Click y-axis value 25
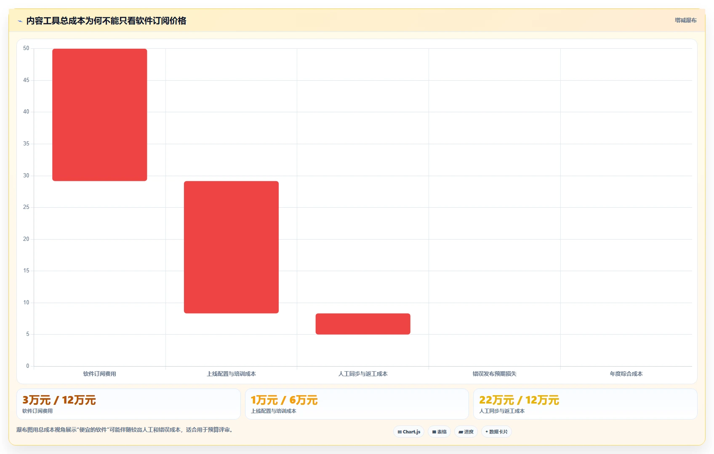This screenshot has height=454, width=714. [x=26, y=207]
